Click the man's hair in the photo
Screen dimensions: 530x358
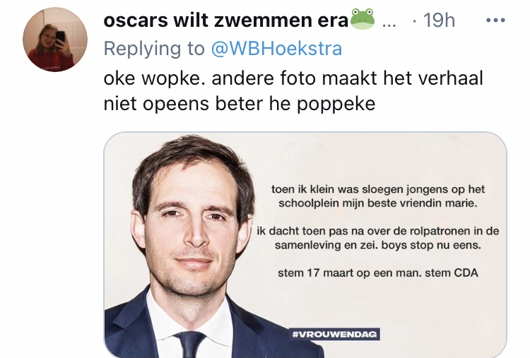pyautogui.click(x=191, y=159)
